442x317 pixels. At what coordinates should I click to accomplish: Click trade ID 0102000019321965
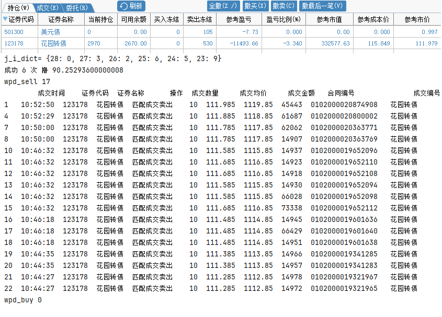(344, 289)
